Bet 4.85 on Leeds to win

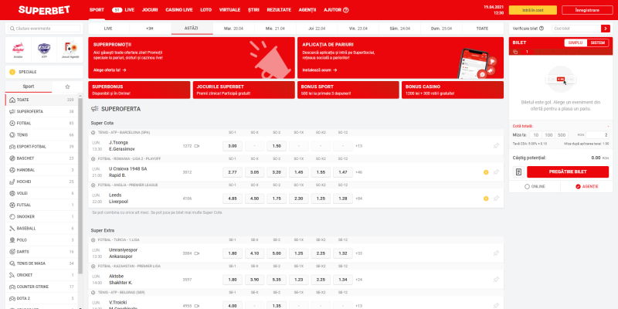pos(233,199)
